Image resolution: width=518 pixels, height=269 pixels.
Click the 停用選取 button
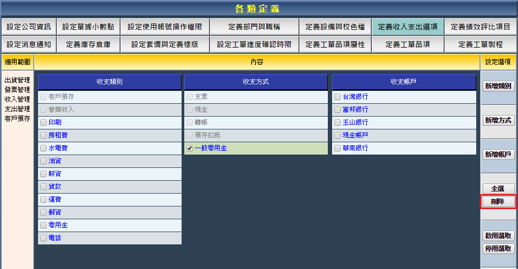[498, 249]
